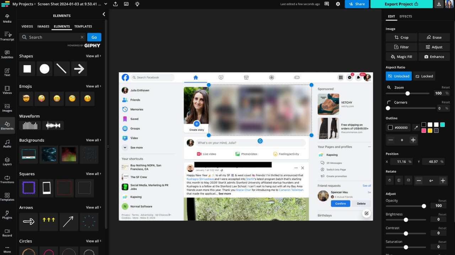This screenshot has width=455, height=255.
Task: Expand Circles with View all
Action: point(93,241)
